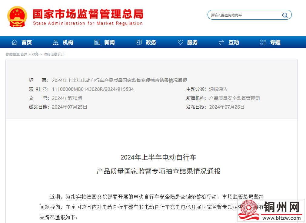This screenshot has height=223, width=306.
Task: Click the search magnifier icon
Action: pyautogui.click(x=285, y=15)
